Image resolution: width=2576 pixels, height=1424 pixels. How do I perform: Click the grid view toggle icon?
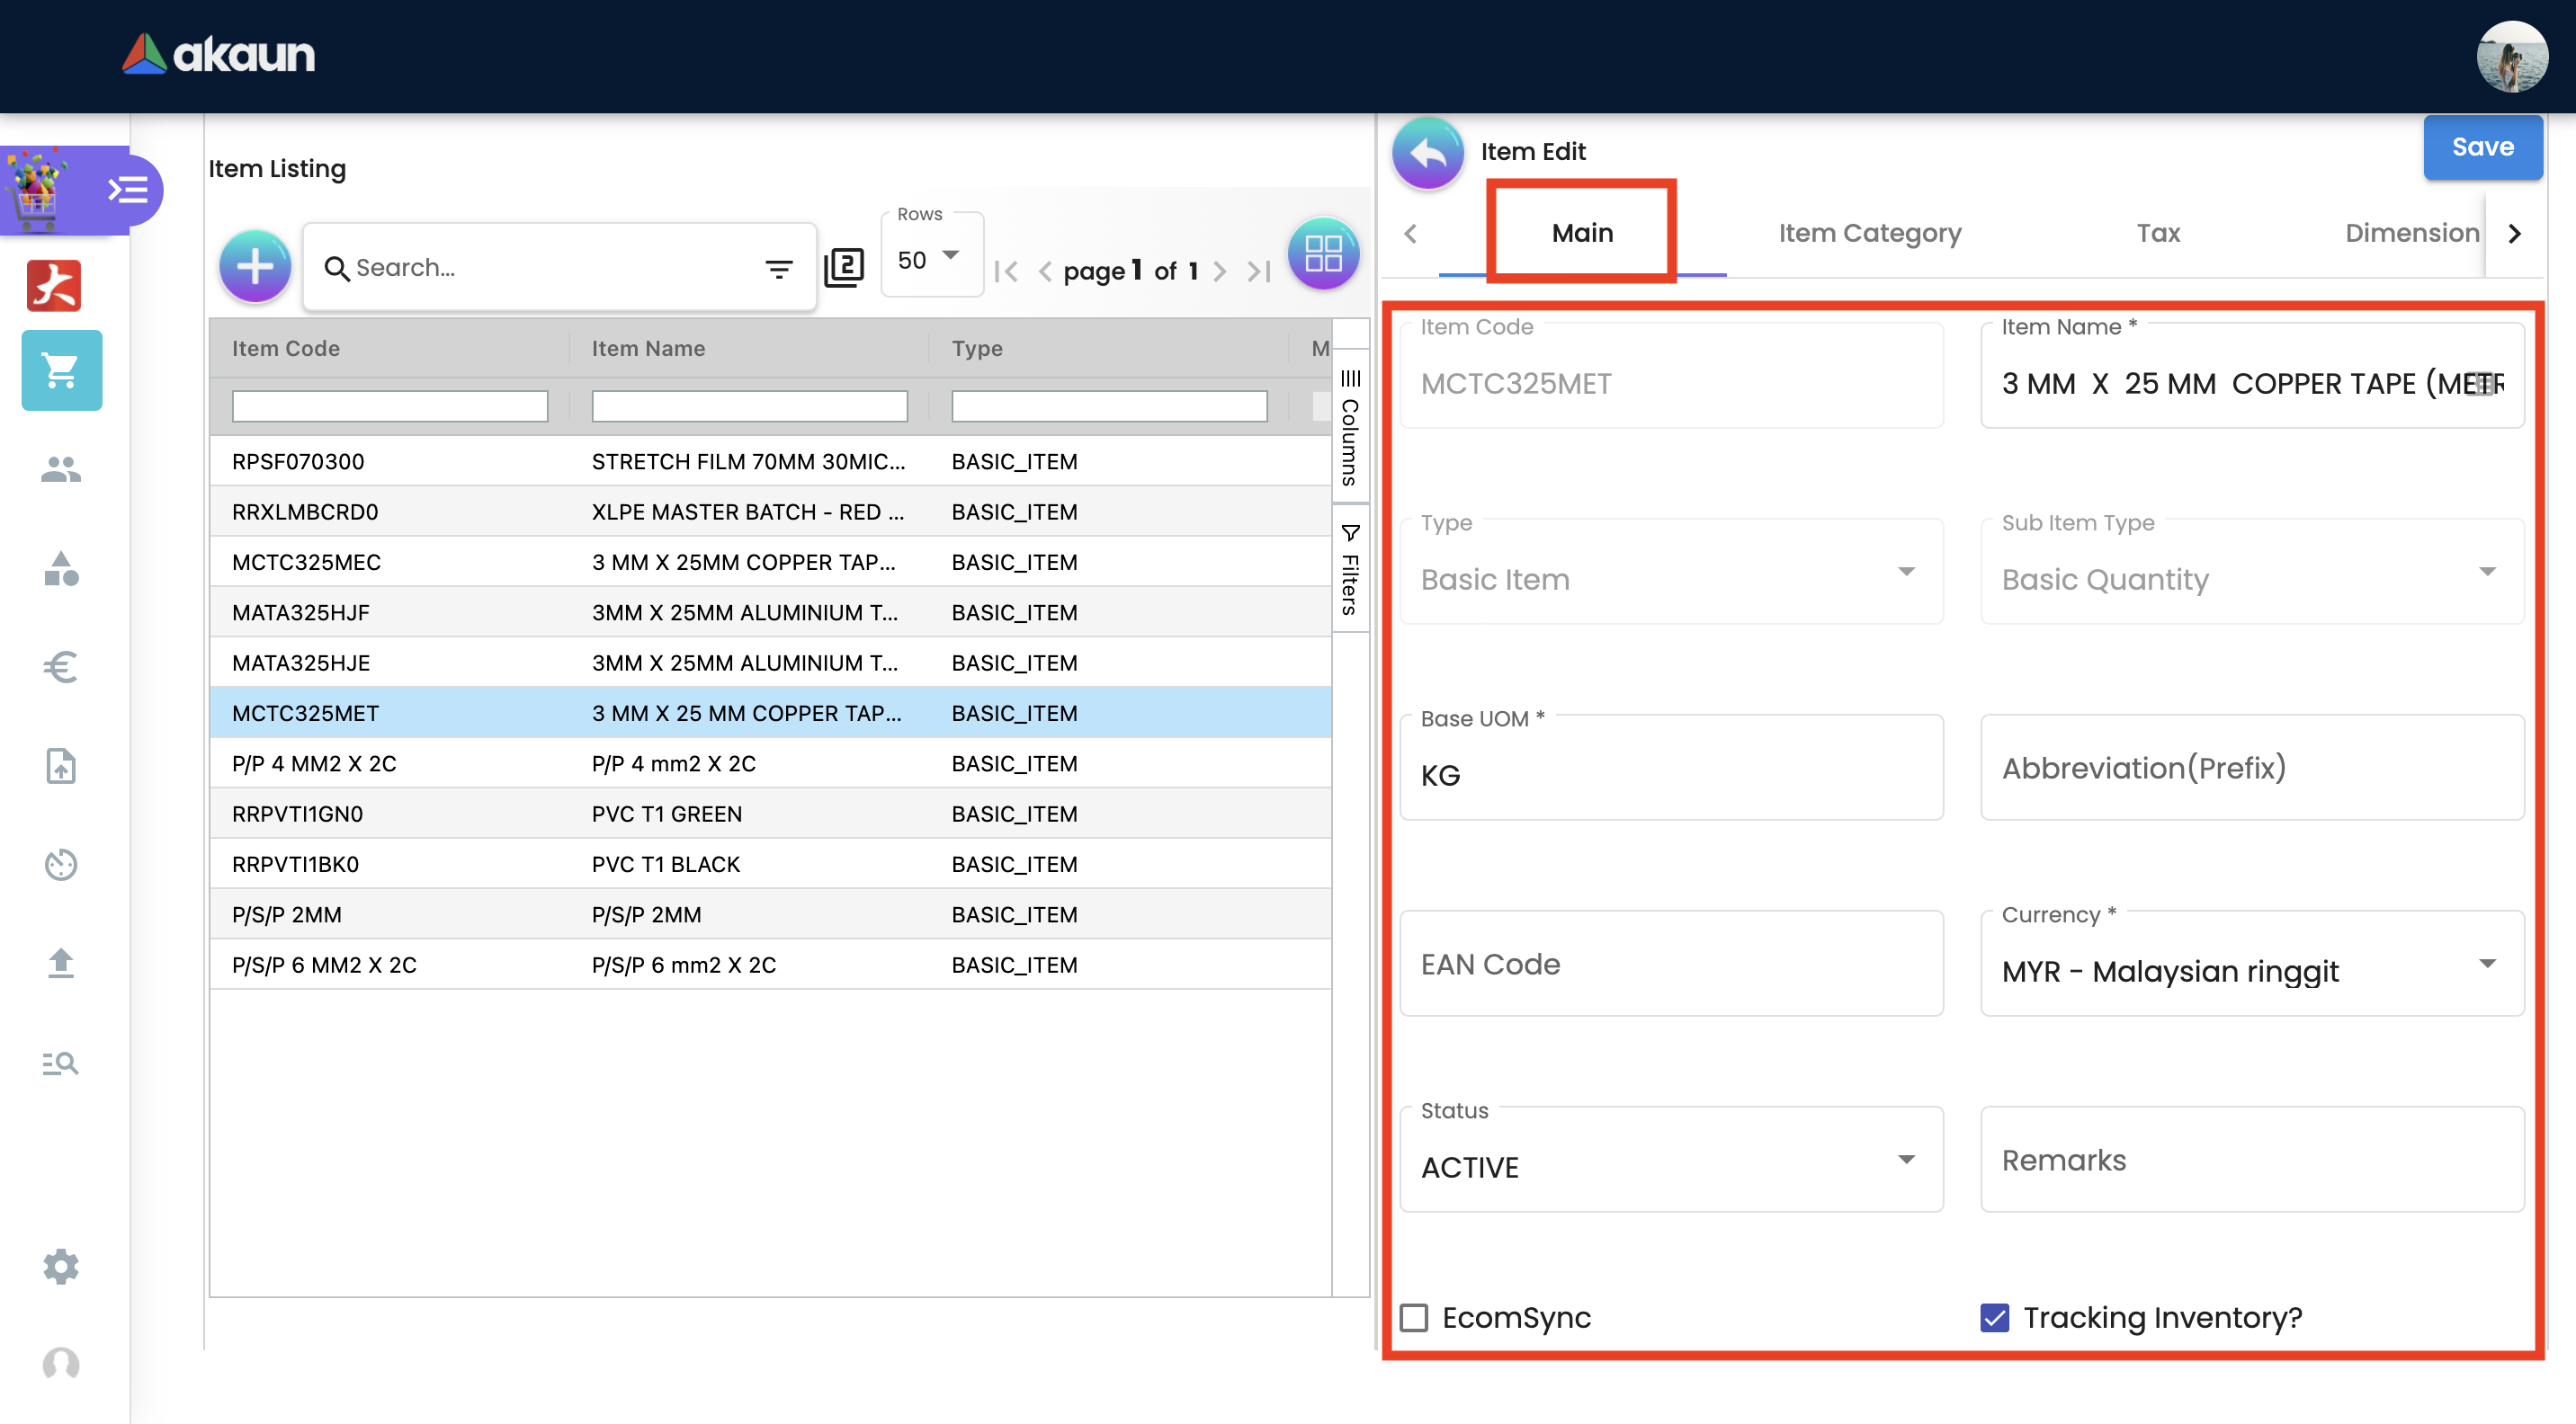1322,254
